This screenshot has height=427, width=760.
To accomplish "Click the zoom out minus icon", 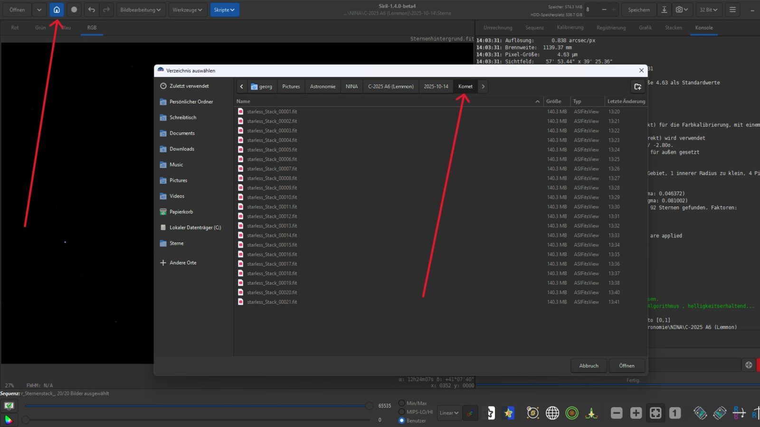I will click(617, 413).
